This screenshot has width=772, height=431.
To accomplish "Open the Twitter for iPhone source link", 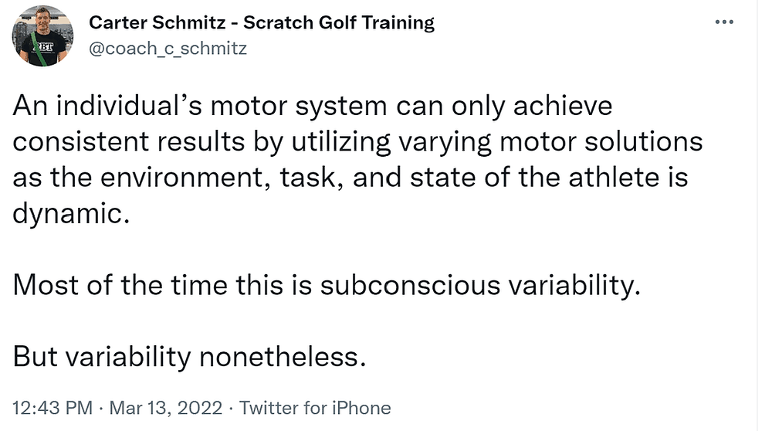I will pyautogui.click(x=315, y=408).
